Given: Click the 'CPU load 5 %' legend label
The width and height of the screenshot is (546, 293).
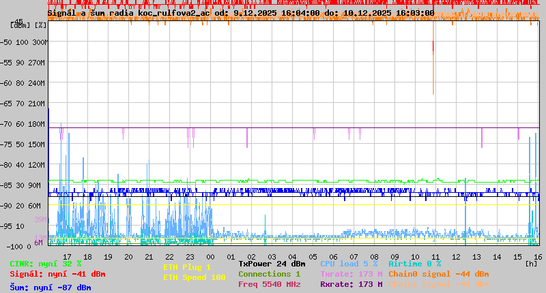Looking at the screenshot, I should (349, 264).
